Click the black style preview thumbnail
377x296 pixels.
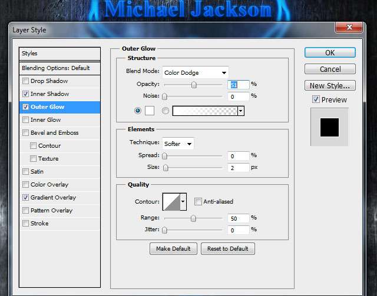[329, 127]
